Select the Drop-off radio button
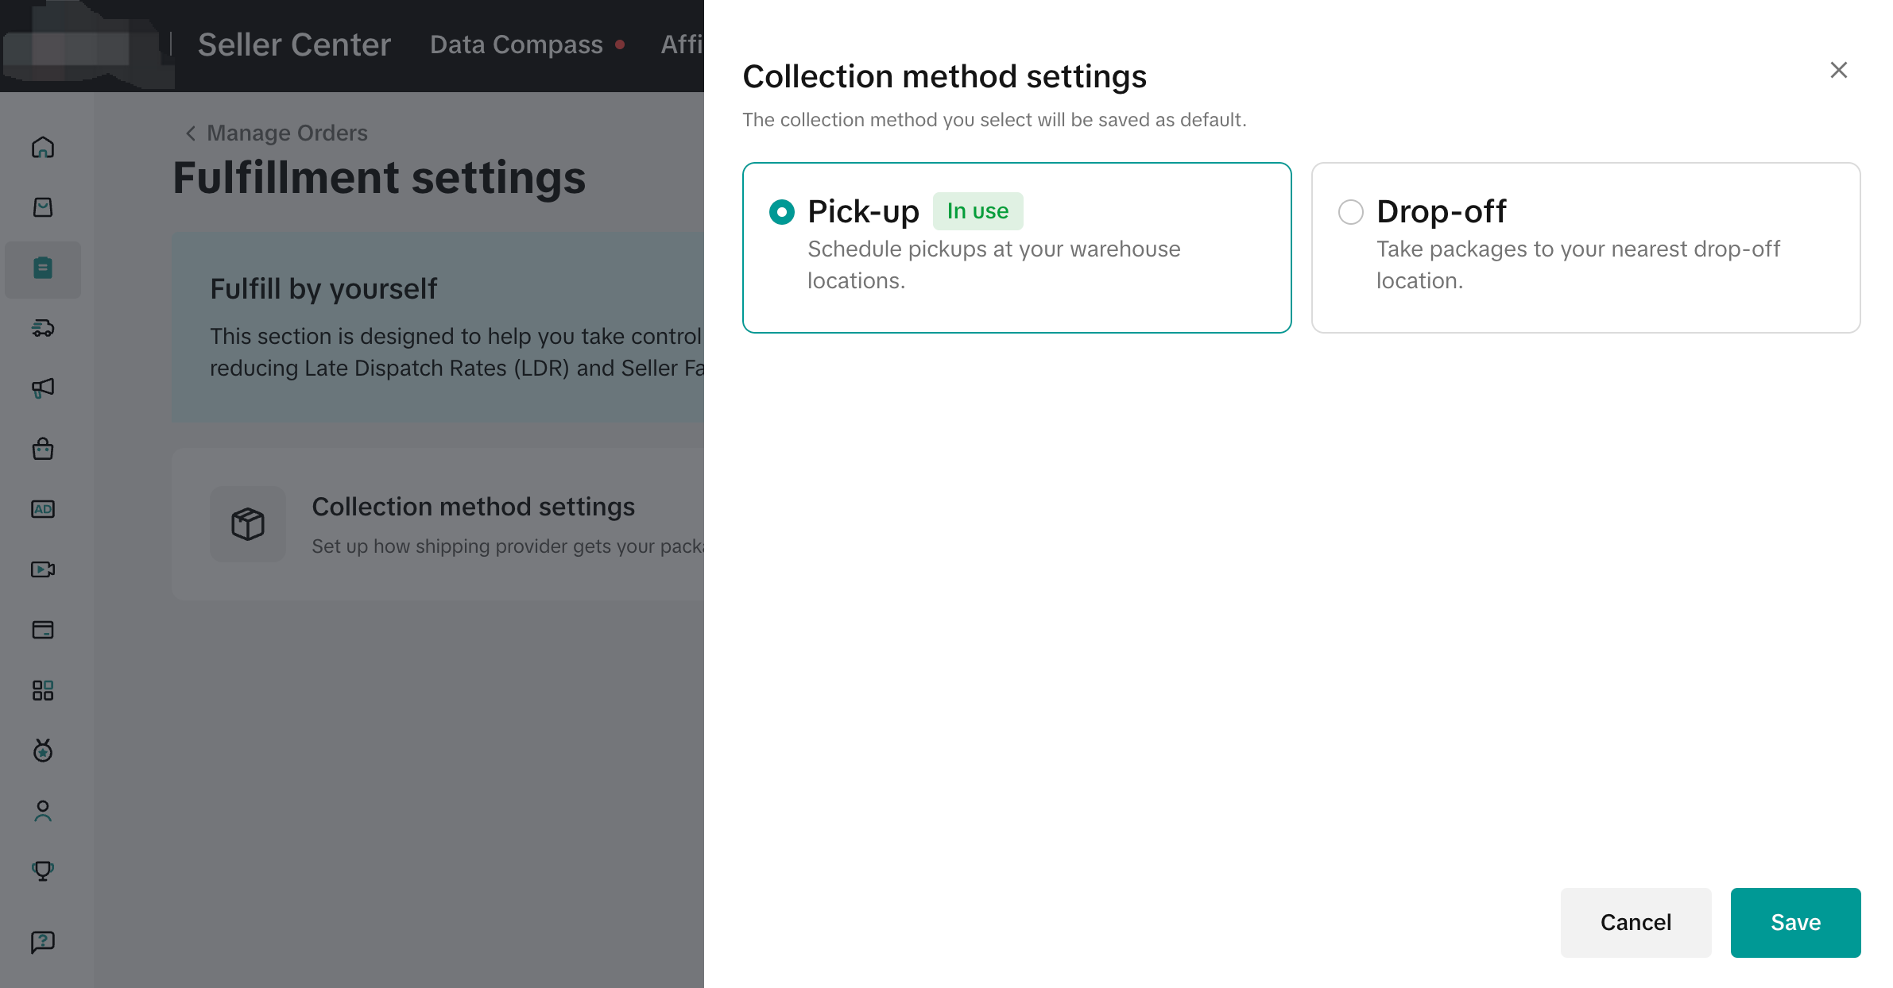1893x988 pixels. (x=1350, y=212)
